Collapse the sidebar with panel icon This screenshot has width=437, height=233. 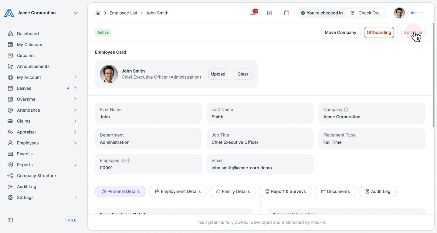pos(10,220)
